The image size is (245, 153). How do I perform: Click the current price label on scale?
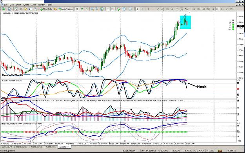coord(240,26)
